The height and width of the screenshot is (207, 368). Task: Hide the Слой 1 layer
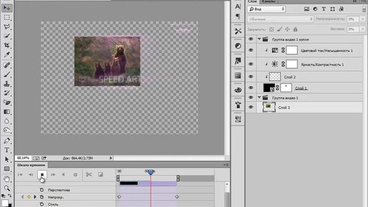(251, 88)
